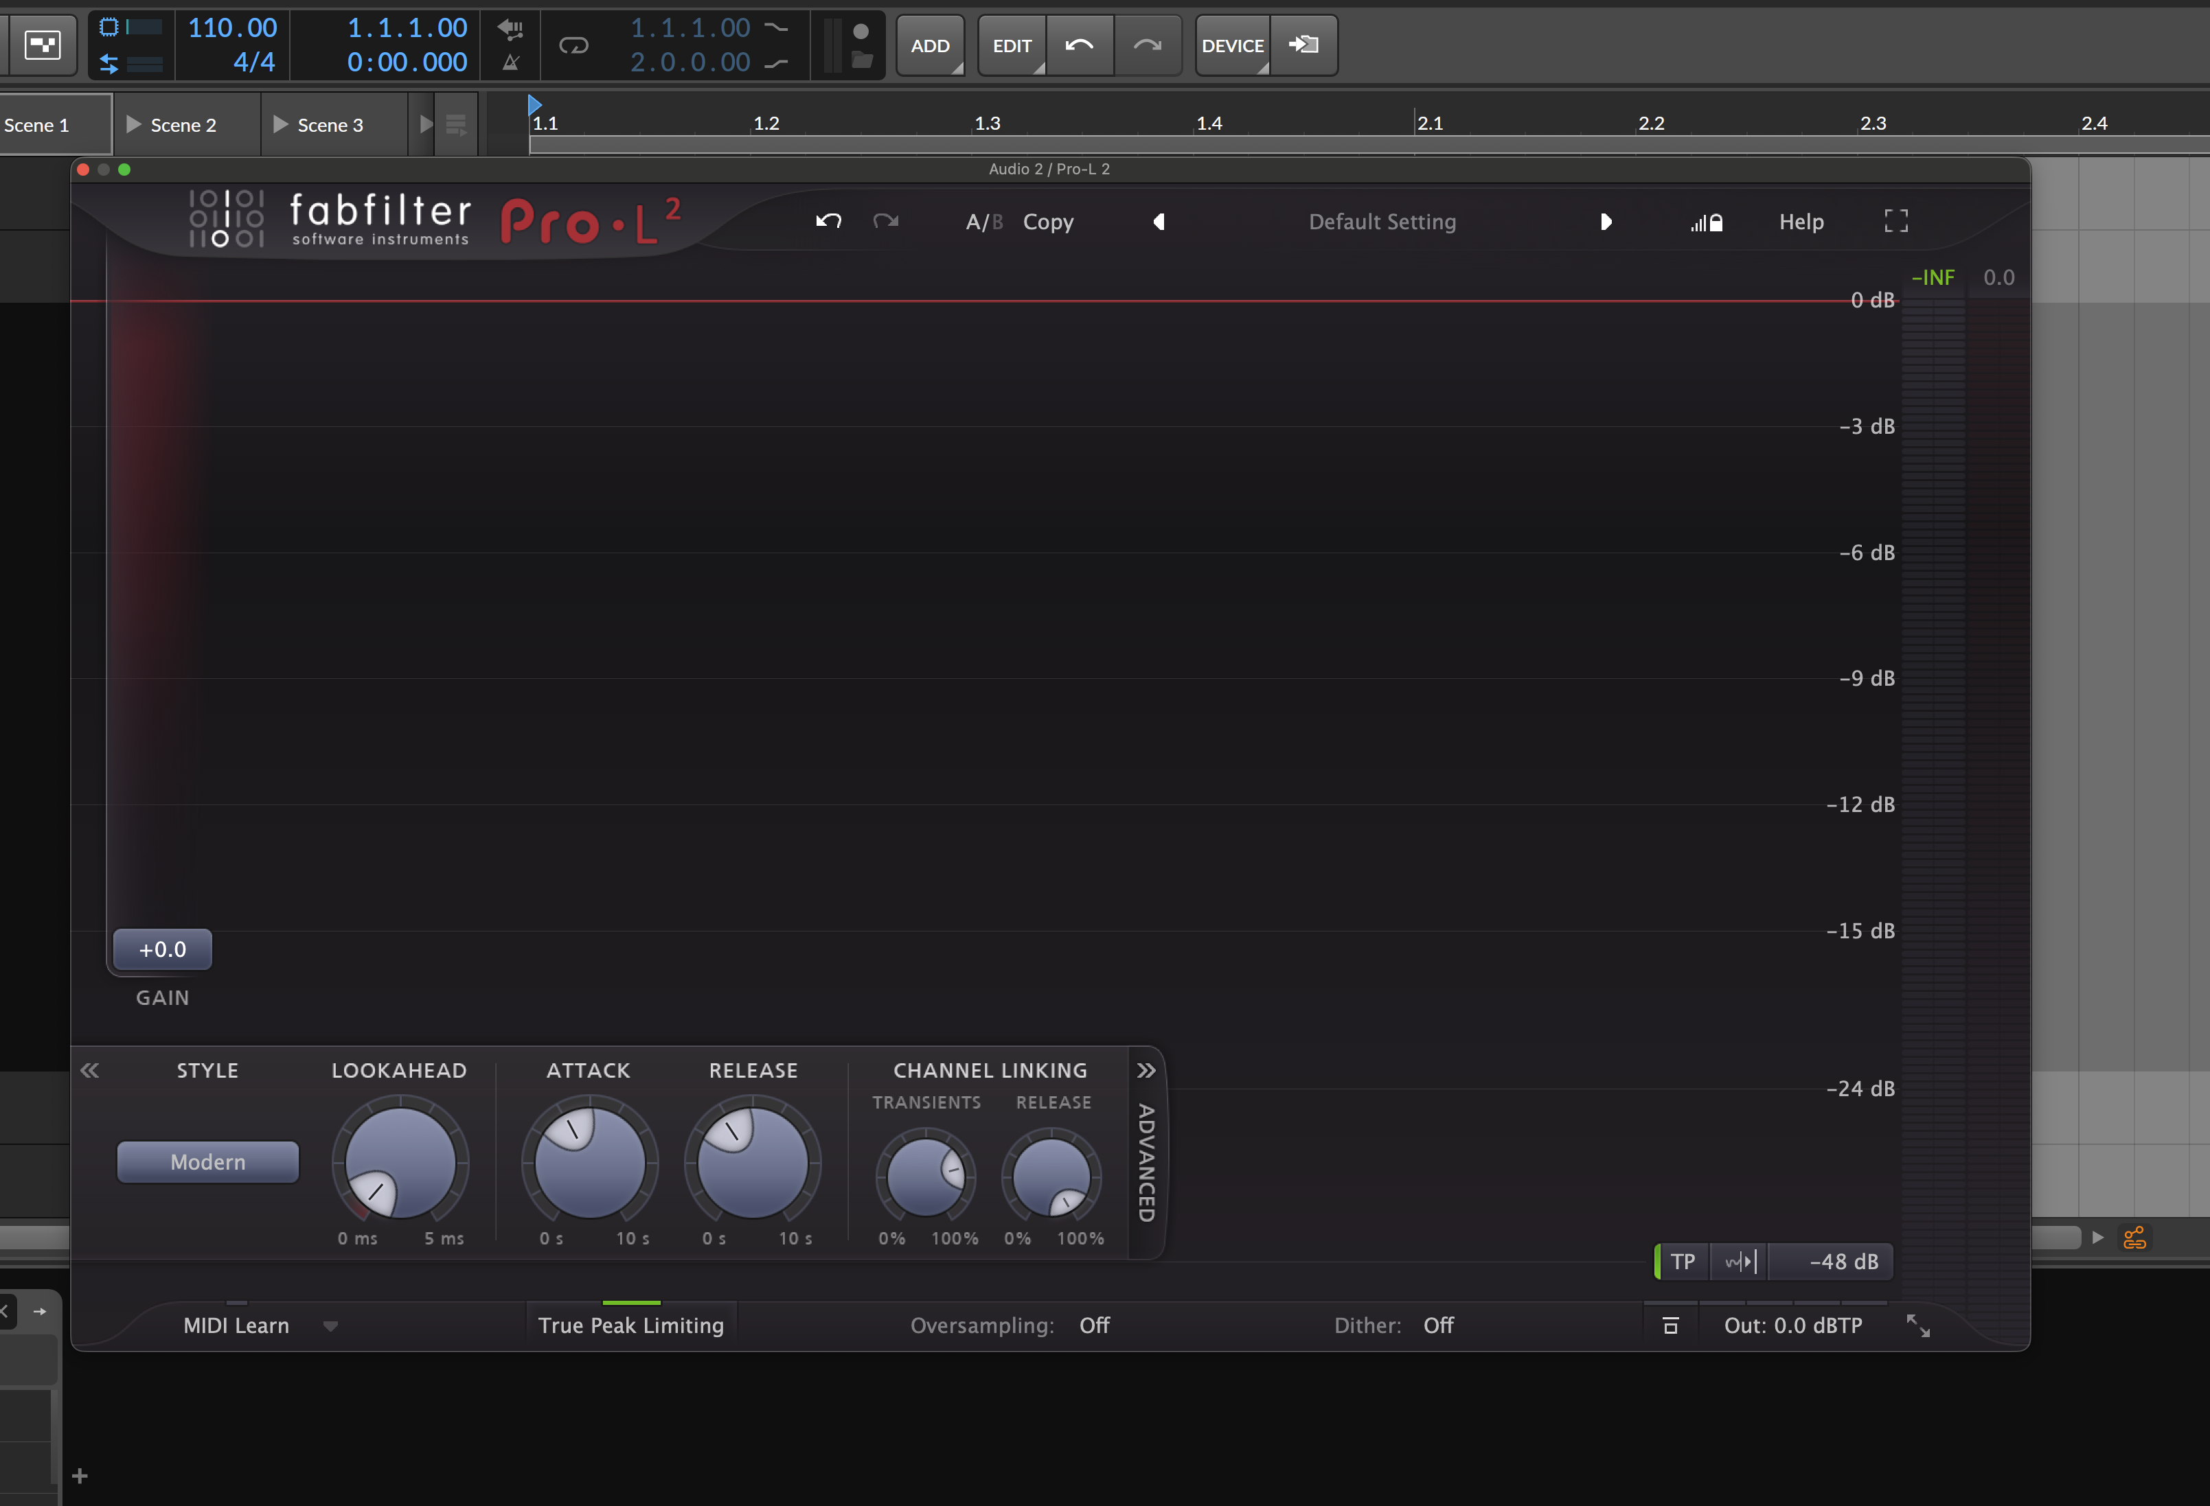
Task: Click the loudness metering waveform icon
Action: pos(1740,1262)
